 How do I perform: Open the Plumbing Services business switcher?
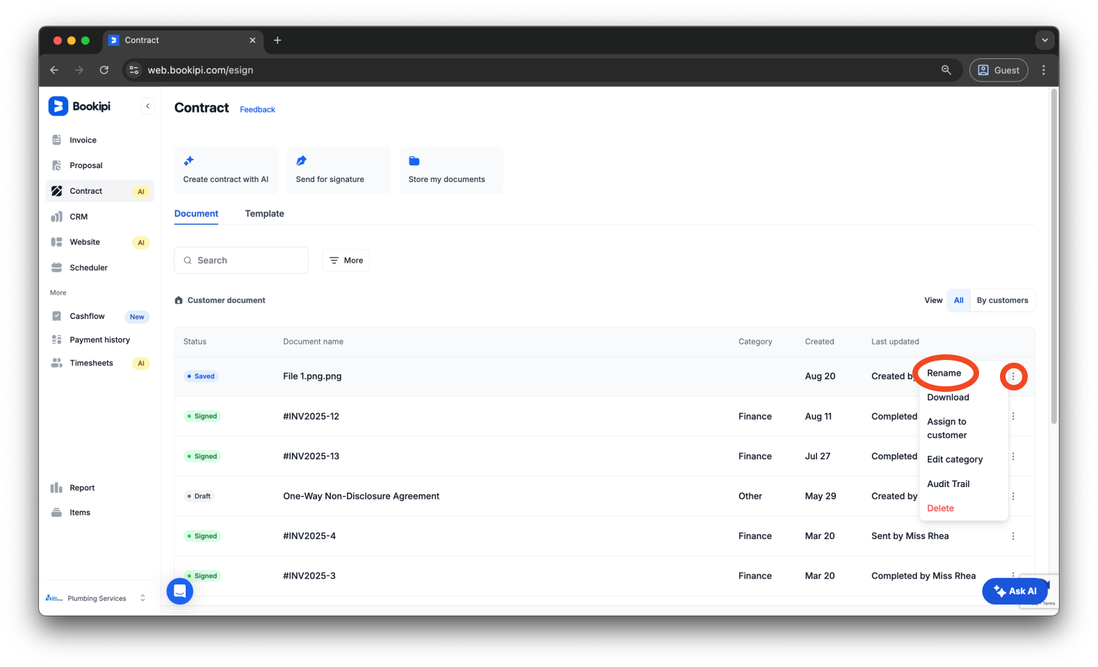(x=97, y=598)
